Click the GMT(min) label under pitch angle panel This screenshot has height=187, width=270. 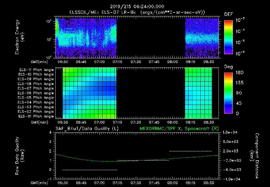pos(40,123)
